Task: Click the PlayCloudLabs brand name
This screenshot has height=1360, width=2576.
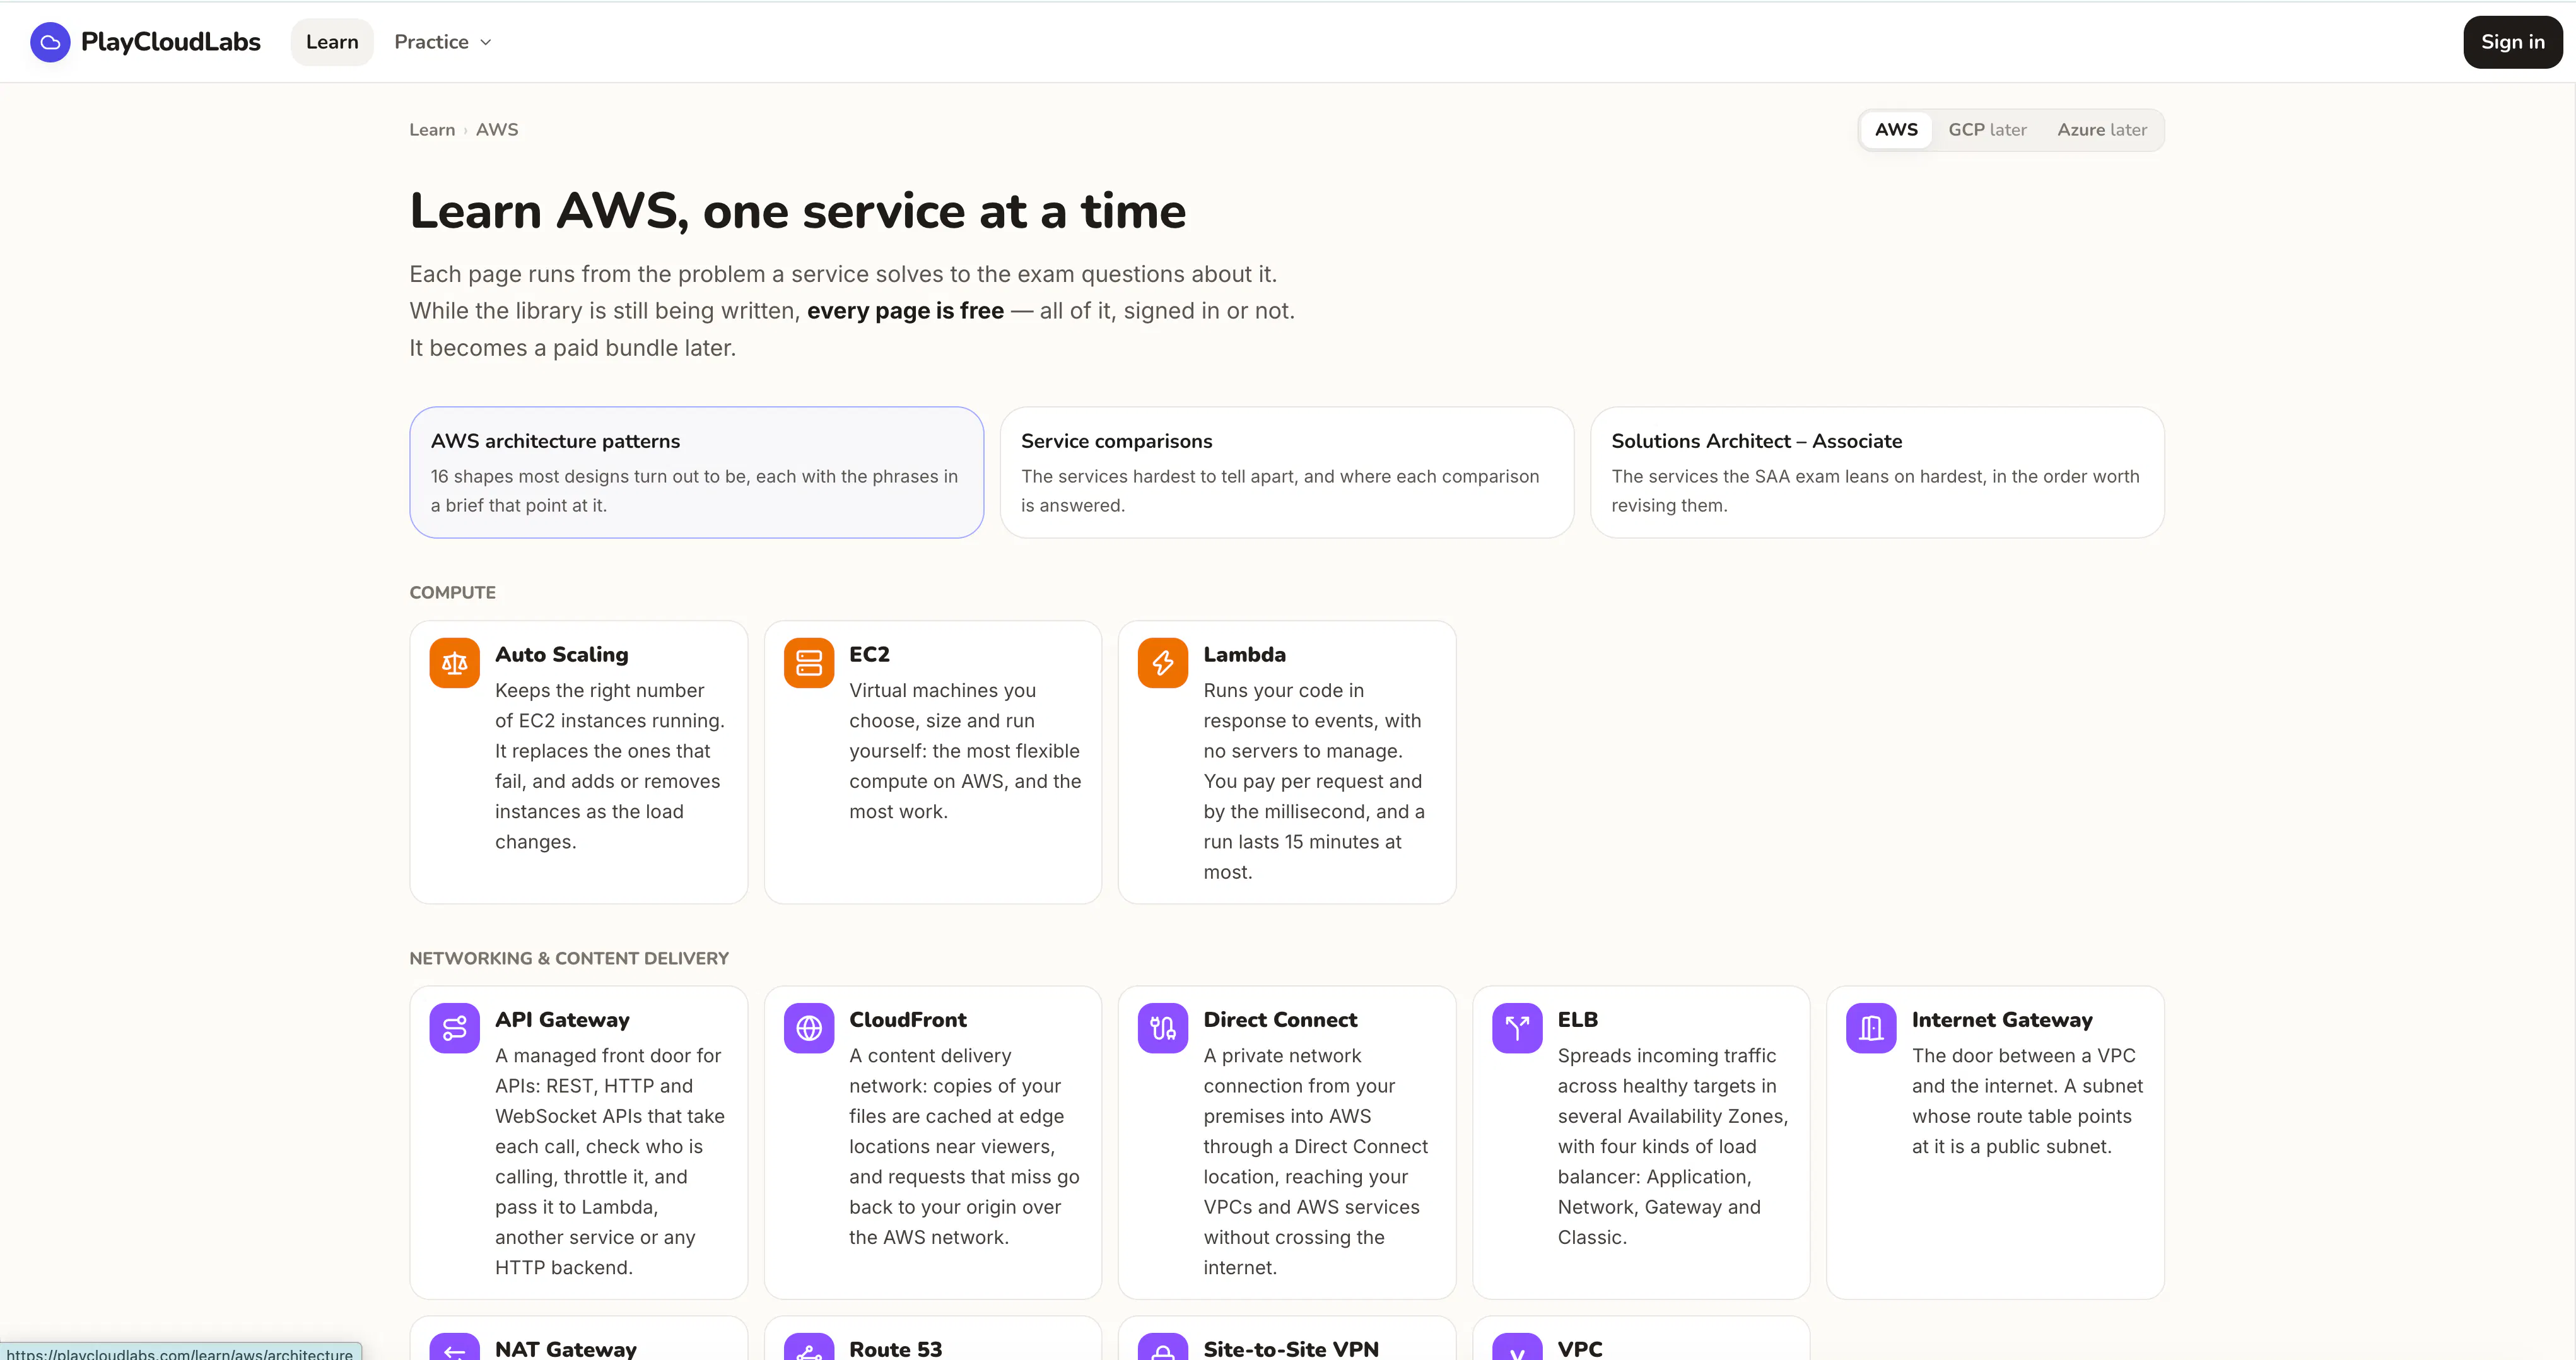Action: (x=171, y=42)
